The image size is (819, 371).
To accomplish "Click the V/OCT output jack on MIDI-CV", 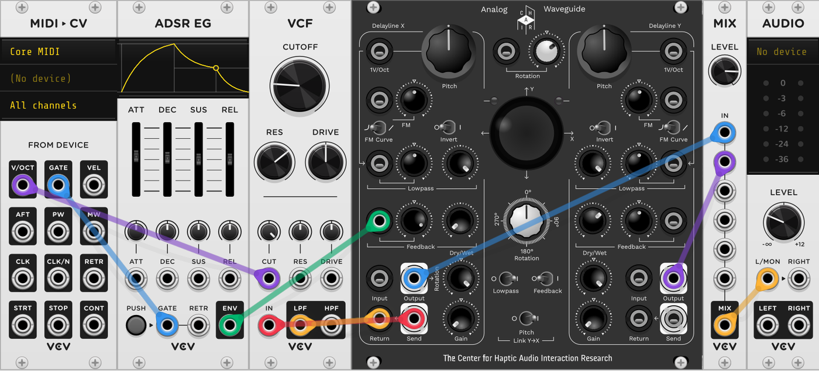I will [23, 186].
